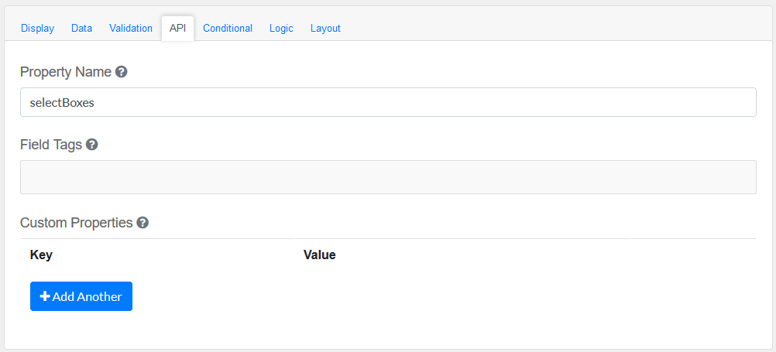Open the Conditional tab
Screen dimensions: 776x352
[x=228, y=28]
